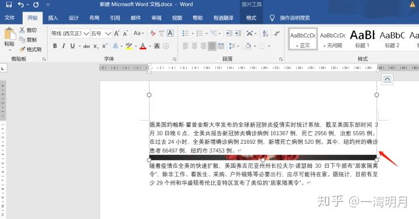Toggle show paragraph marks
Image resolution: width=419 pixels, height=219 pixels.
(x=276, y=33)
